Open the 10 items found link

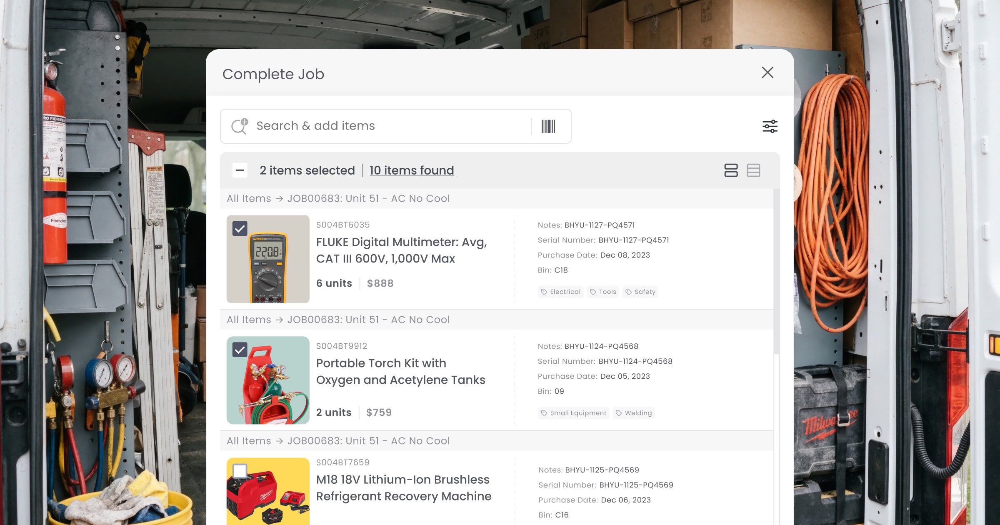412,170
